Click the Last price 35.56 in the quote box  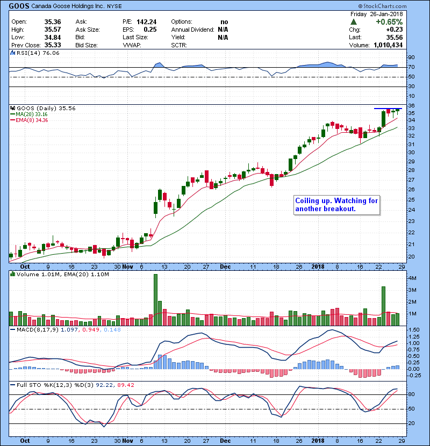click(395, 37)
